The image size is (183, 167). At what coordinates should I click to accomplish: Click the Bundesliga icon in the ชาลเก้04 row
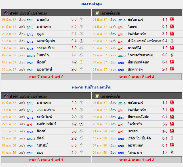tap(172, 48)
